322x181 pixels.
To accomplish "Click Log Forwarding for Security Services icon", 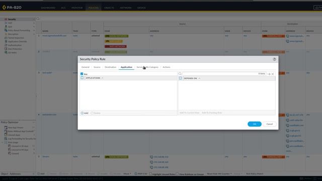I will (6, 139).
